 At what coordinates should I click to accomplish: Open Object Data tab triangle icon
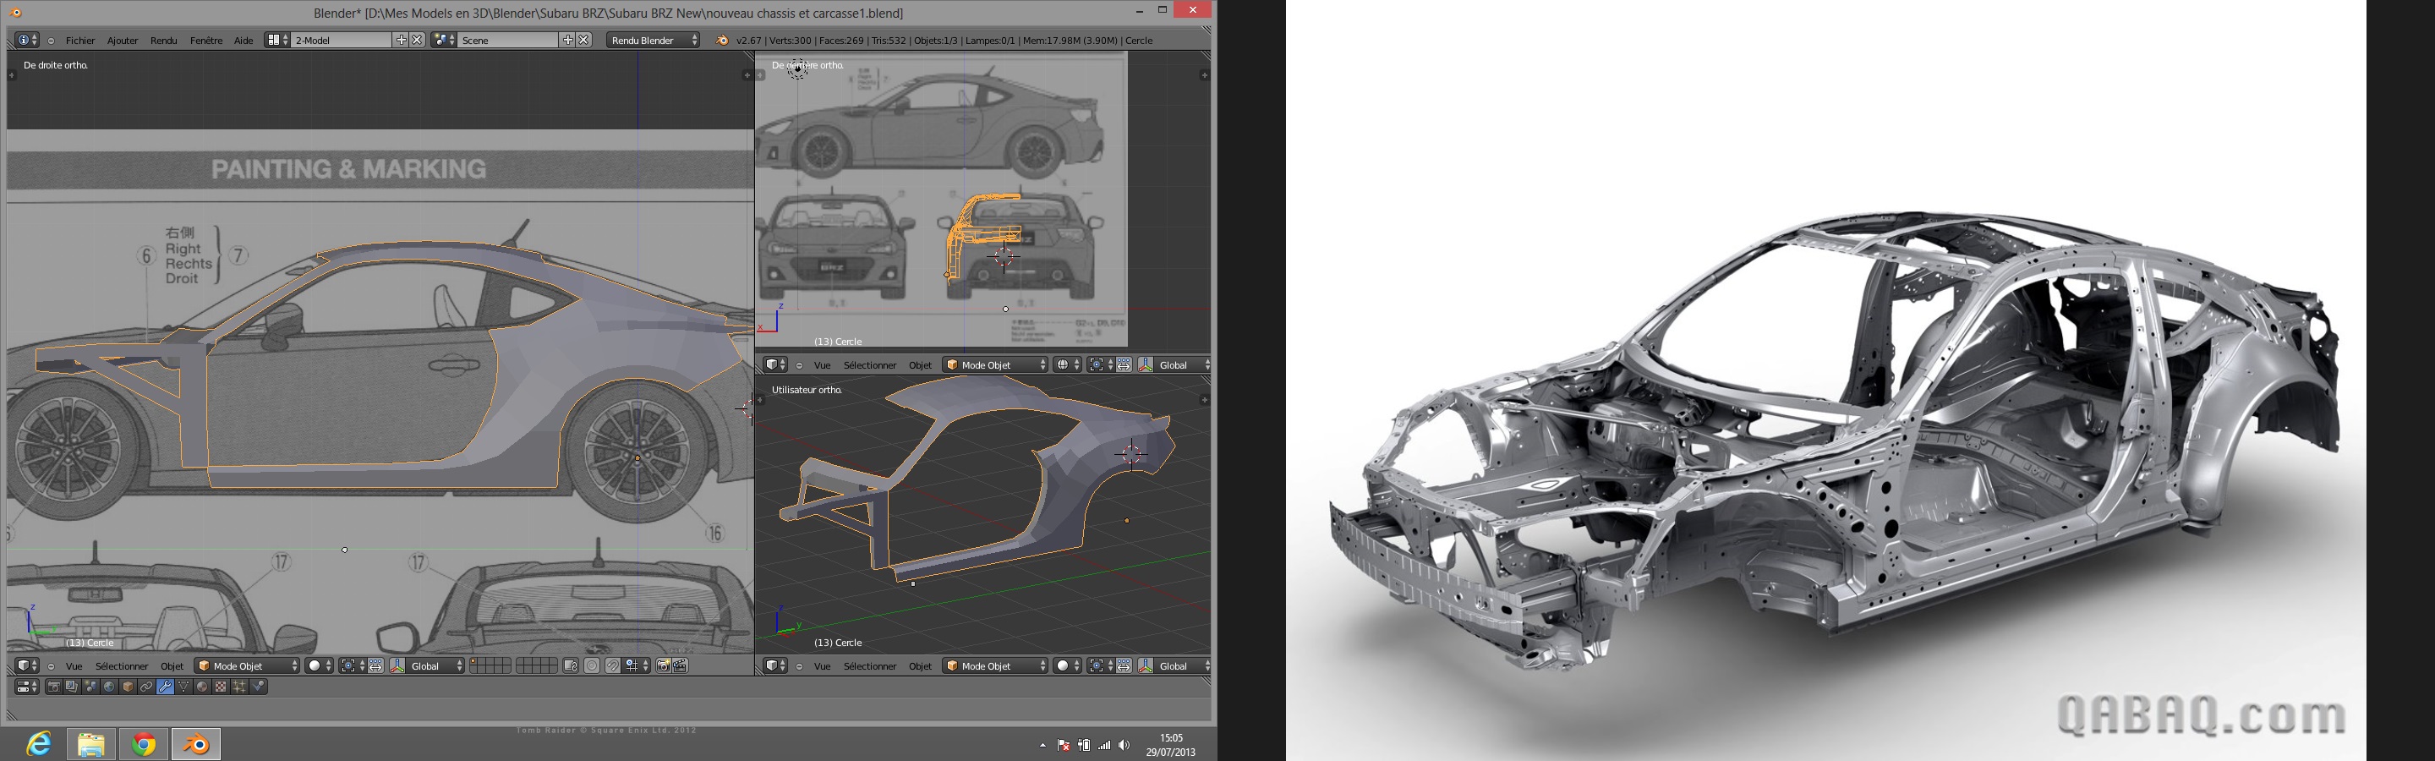[x=183, y=687]
